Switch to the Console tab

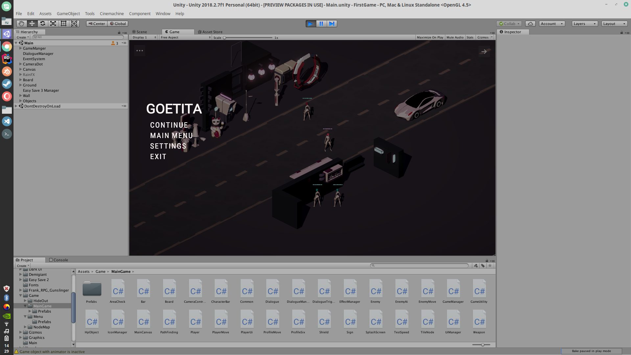[58, 260]
